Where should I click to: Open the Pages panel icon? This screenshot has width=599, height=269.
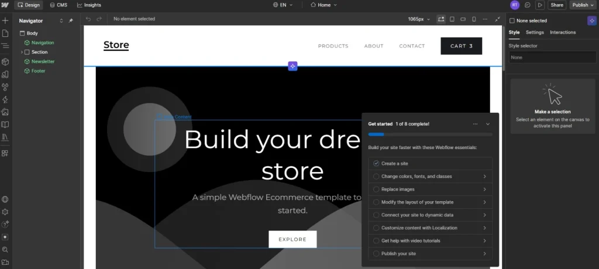coord(5,33)
